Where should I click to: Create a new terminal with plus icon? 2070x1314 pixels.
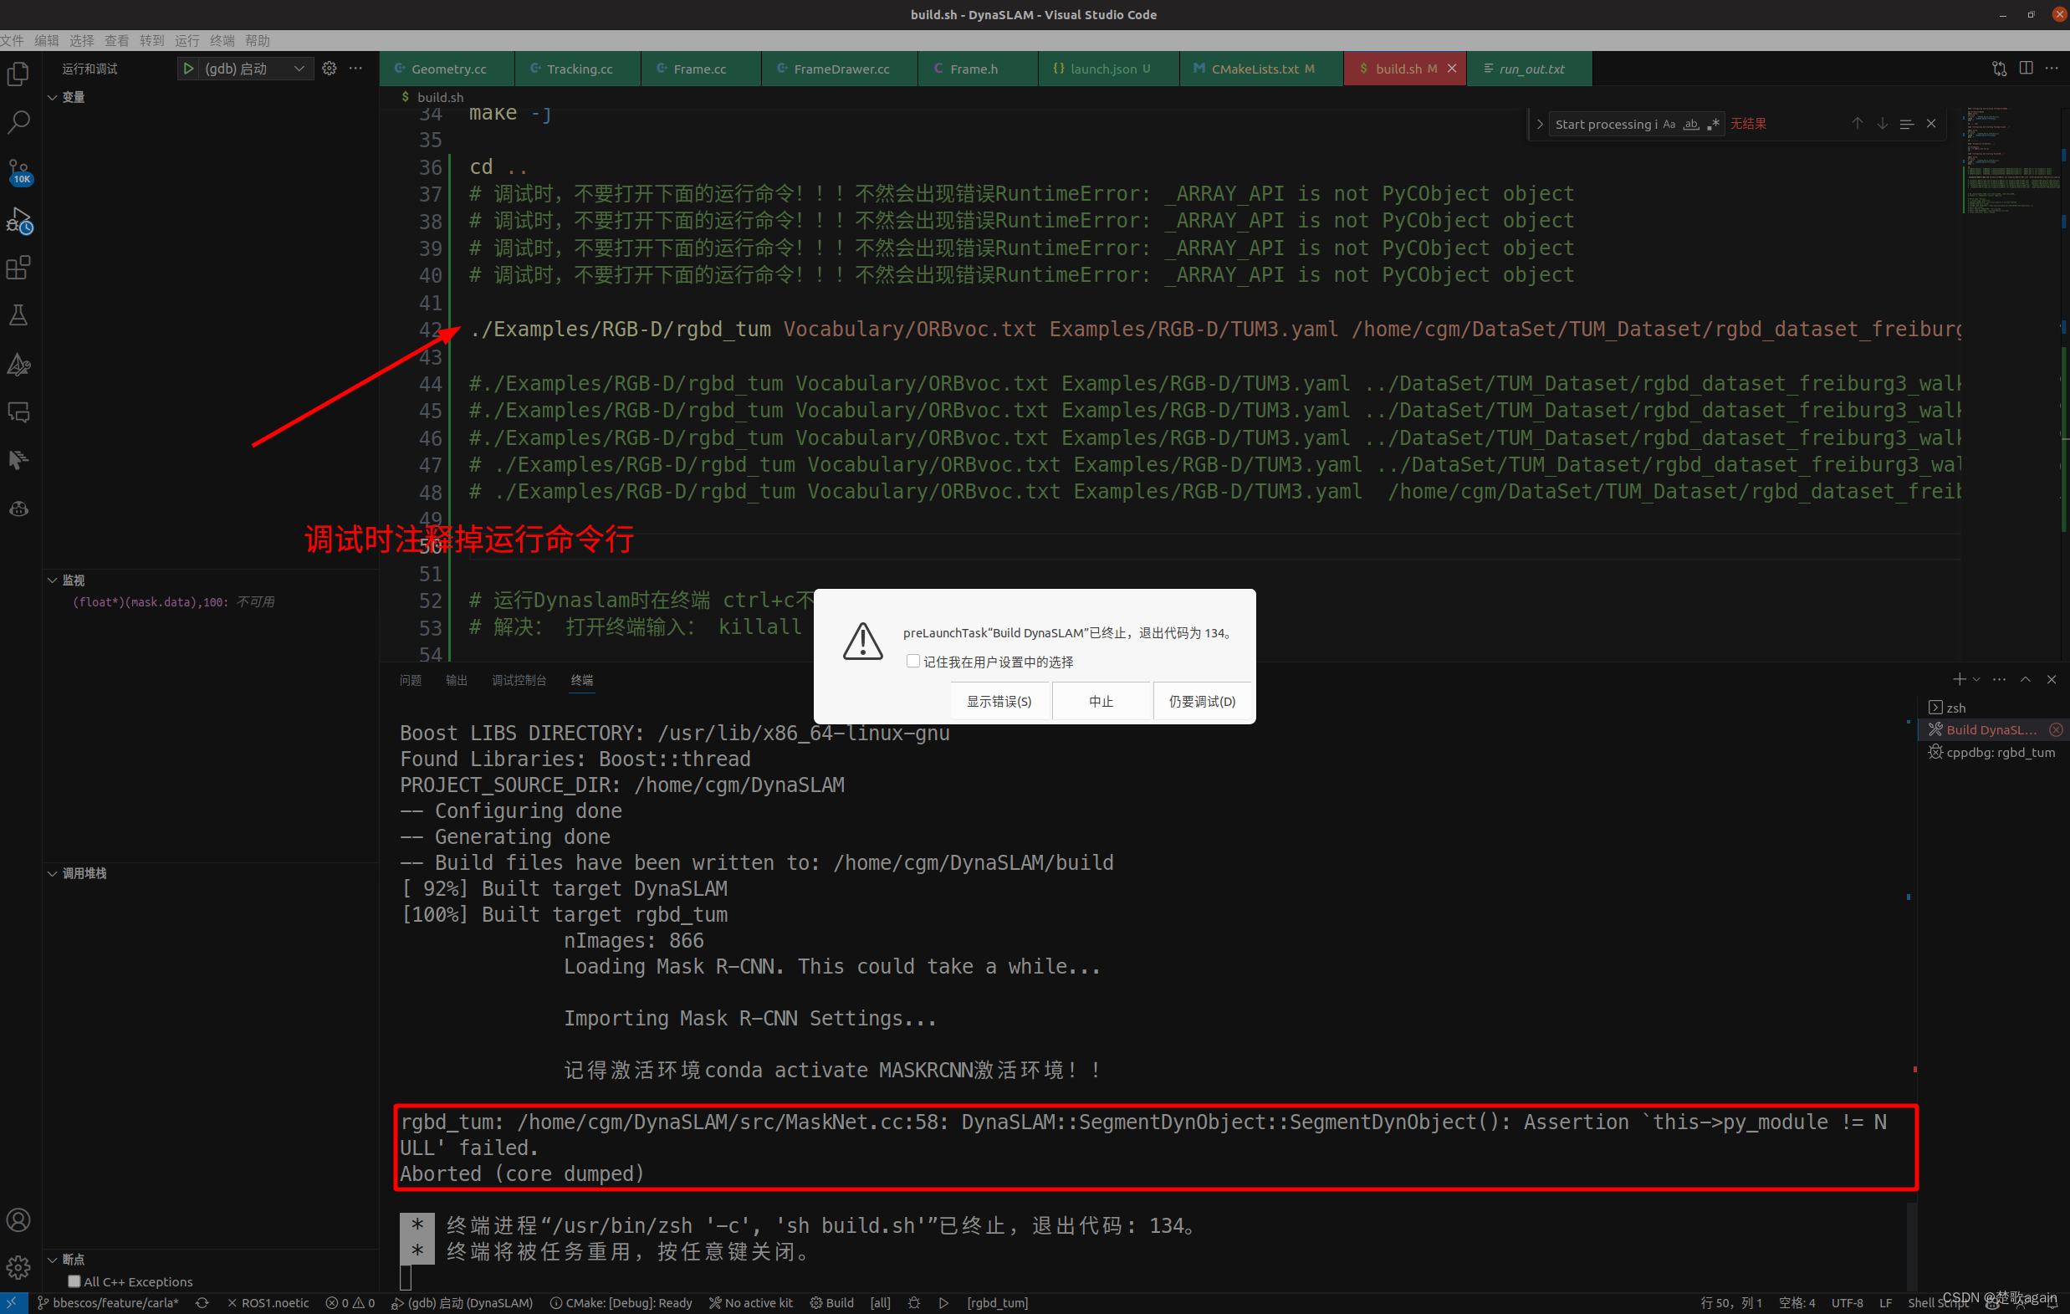tap(1959, 679)
